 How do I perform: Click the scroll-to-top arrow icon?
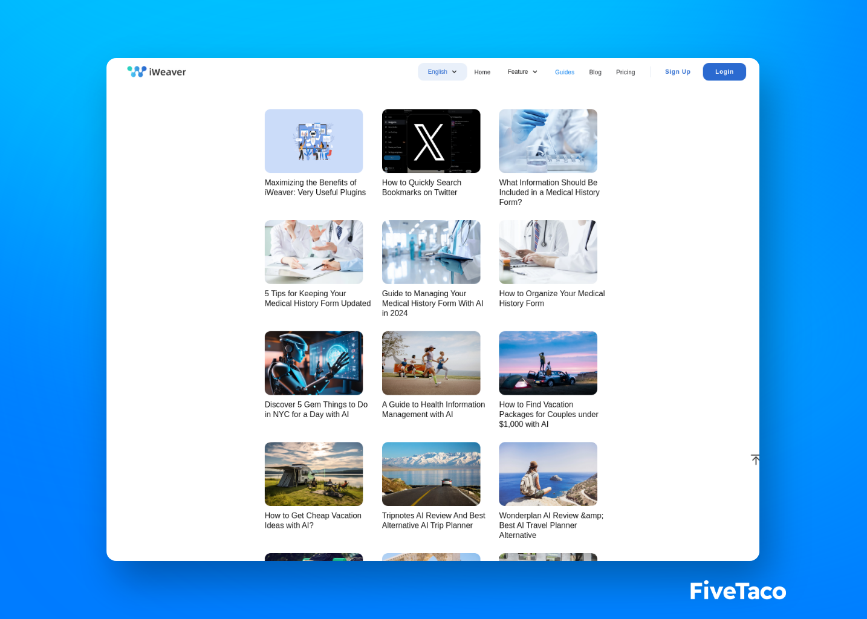pyautogui.click(x=755, y=459)
